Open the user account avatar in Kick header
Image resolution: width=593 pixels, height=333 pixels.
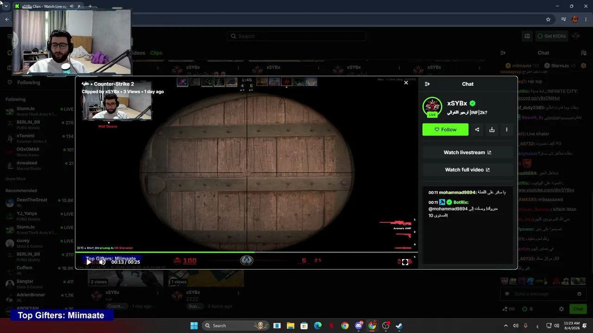576,36
